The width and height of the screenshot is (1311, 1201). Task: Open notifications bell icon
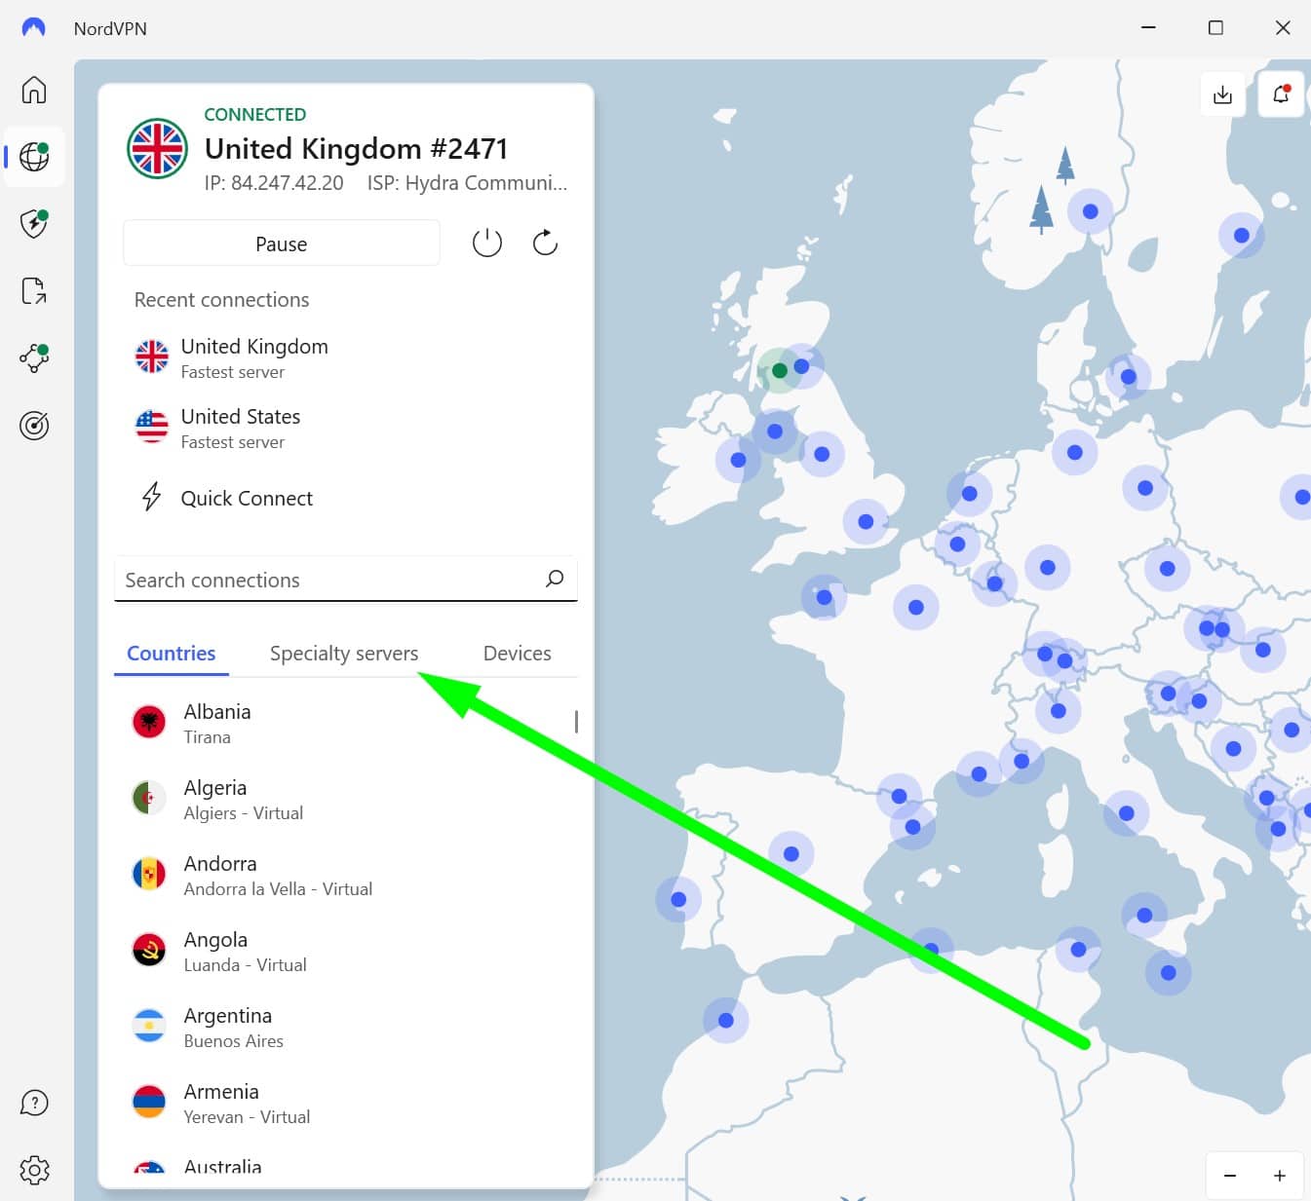click(x=1281, y=94)
